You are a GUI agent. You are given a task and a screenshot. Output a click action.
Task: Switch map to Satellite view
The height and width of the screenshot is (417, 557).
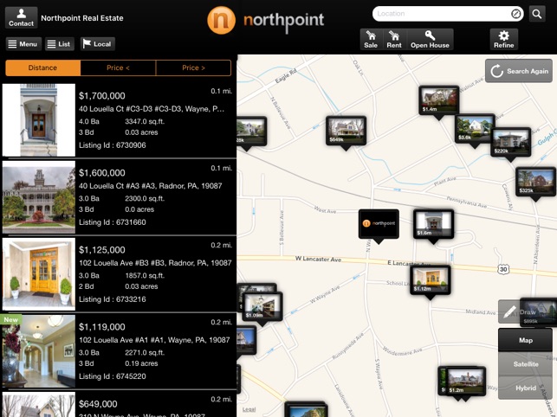click(x=526, y=364)
